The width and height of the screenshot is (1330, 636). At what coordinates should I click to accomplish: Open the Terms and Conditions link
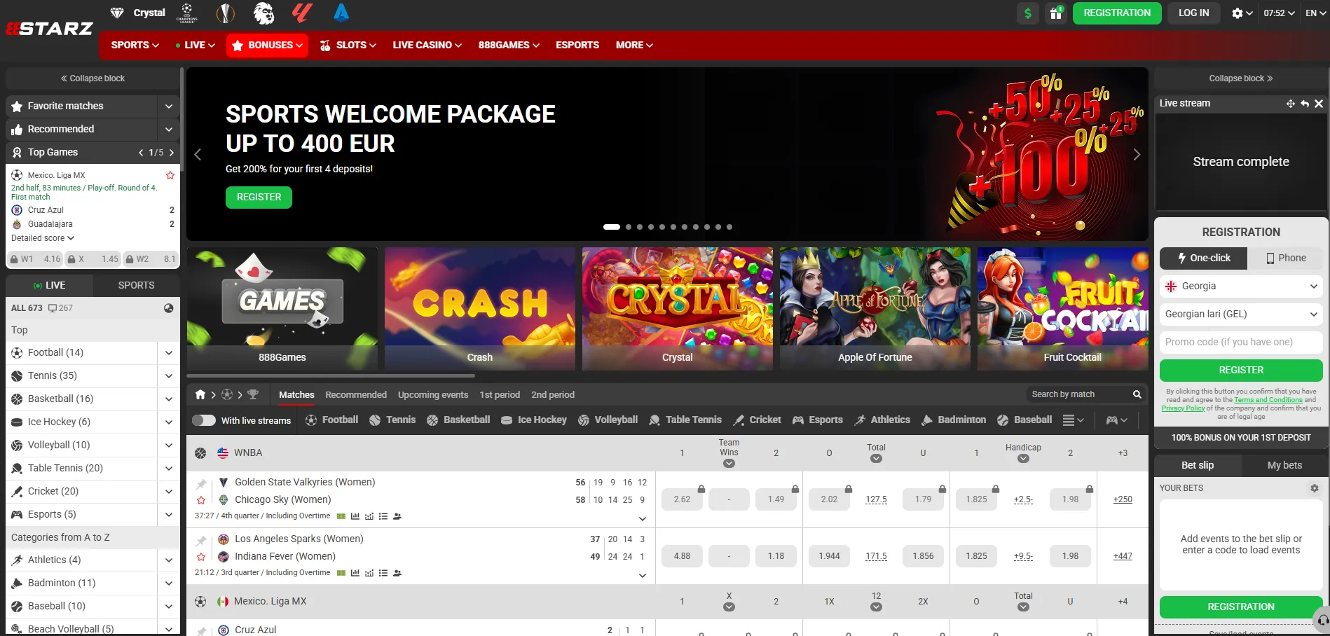(1268, 400)
